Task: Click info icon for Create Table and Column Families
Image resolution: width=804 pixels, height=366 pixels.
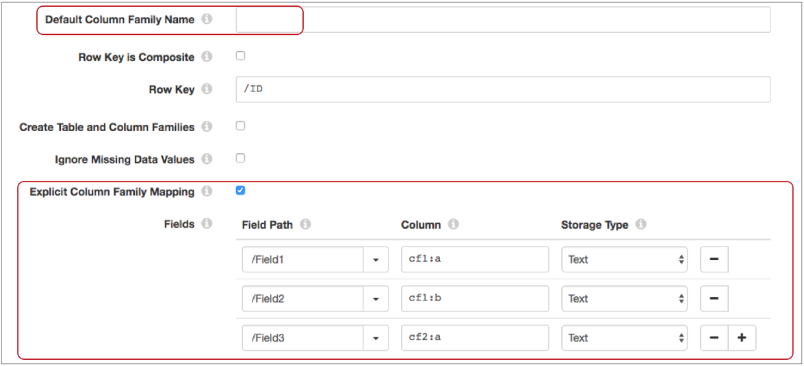Action: pyautogui.click(x=207, y=126)
